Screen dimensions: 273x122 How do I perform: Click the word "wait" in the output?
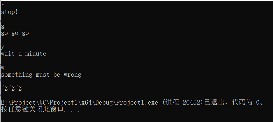tap(8, 54)
